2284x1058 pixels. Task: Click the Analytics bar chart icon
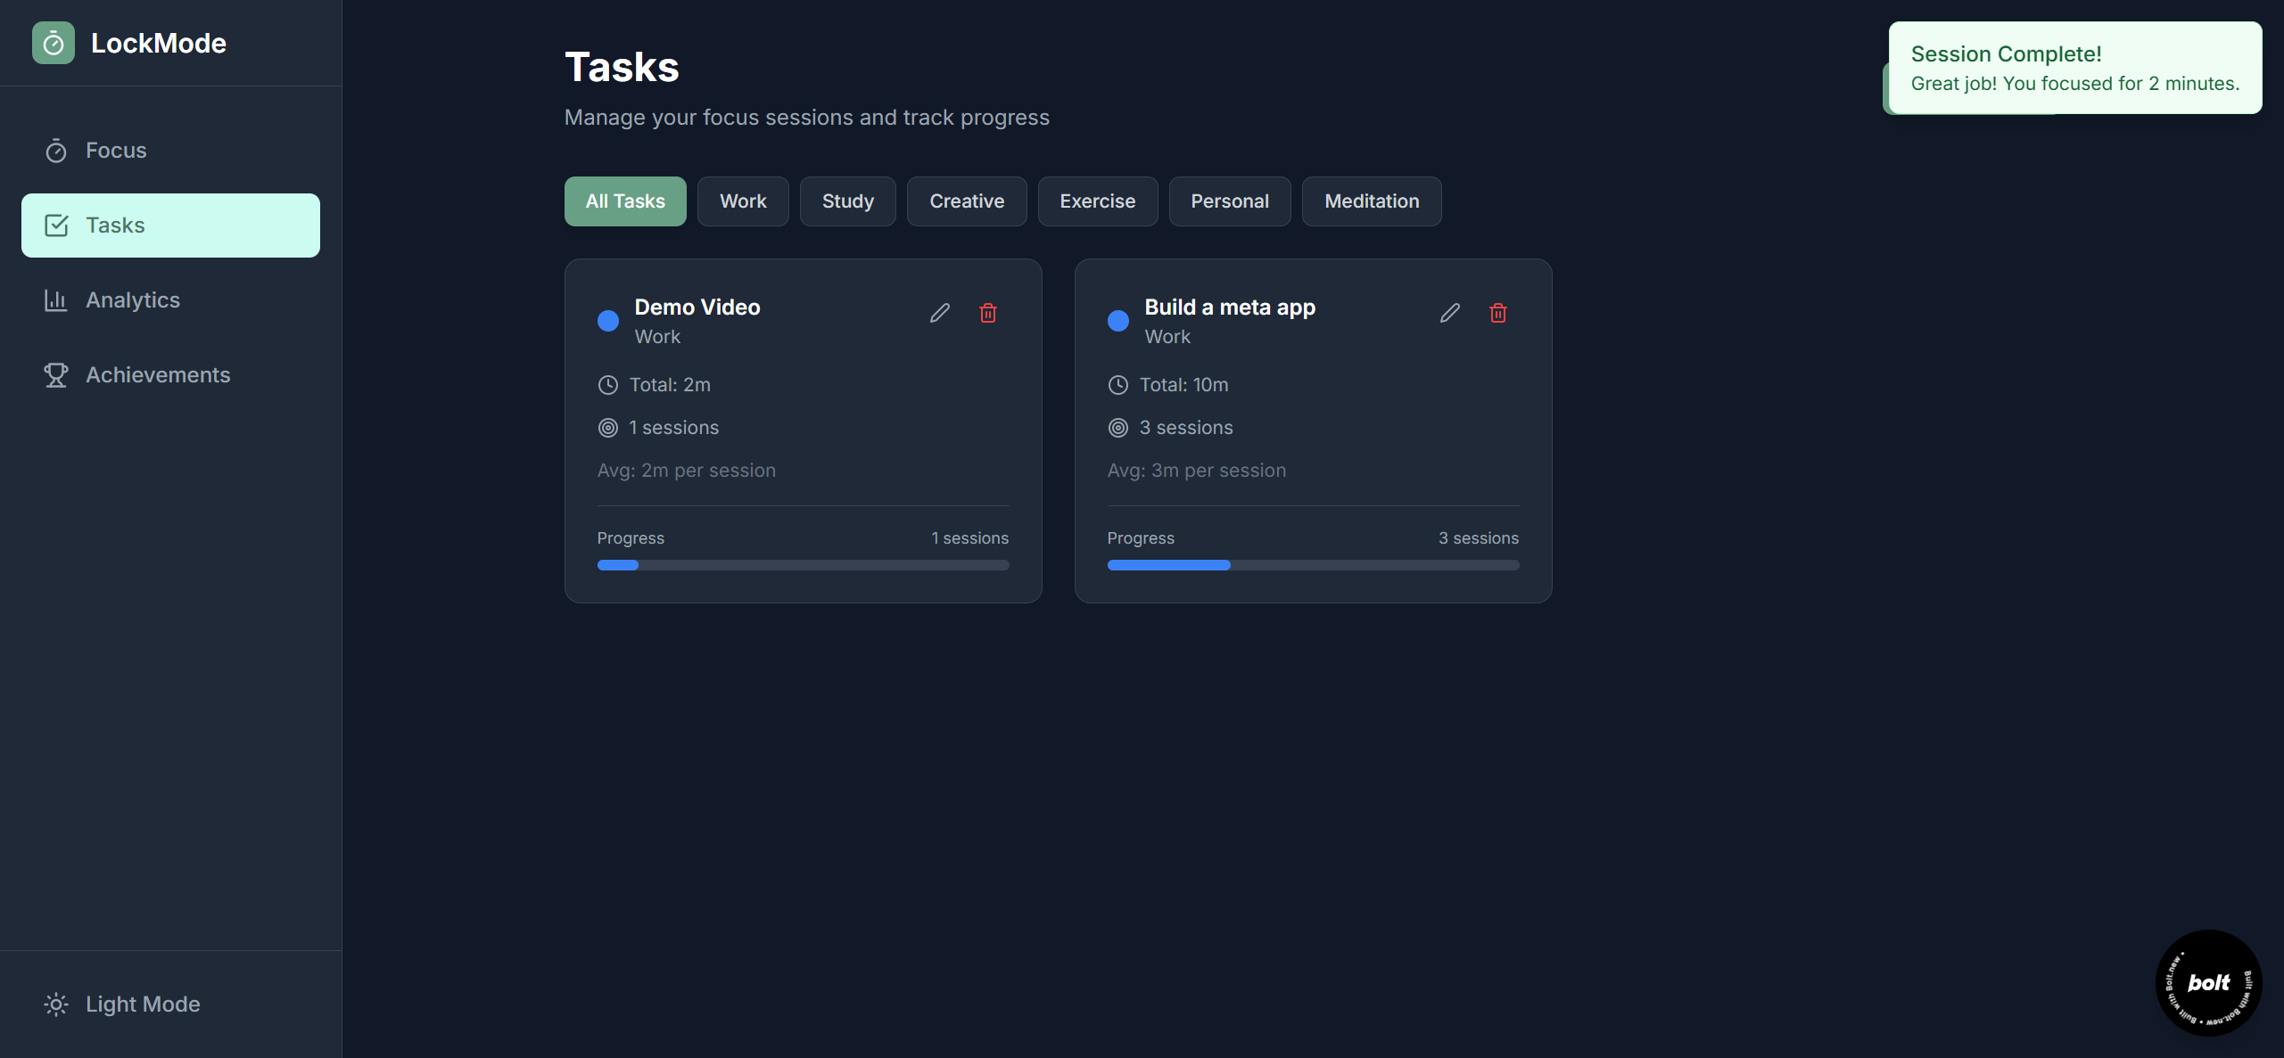coord(56,300)
